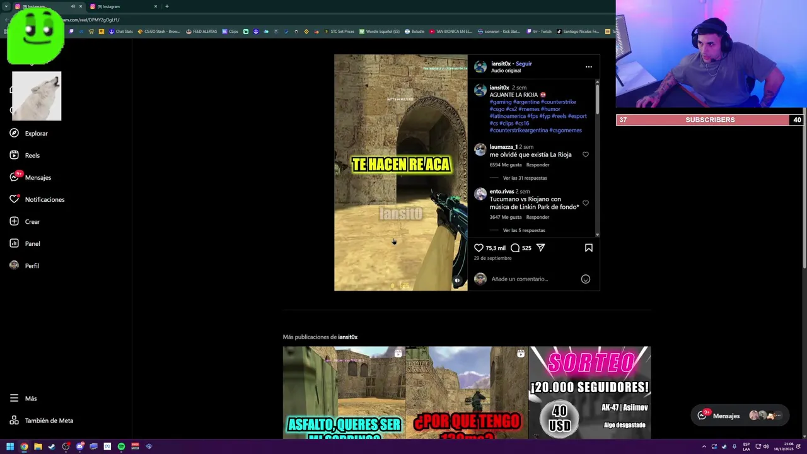Open Steam from the taskbar
This screenshot has height=454, width=807.
[x=52, y=446]
